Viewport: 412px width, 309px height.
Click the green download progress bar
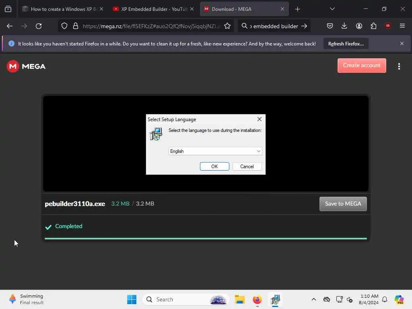coord(206,239)
